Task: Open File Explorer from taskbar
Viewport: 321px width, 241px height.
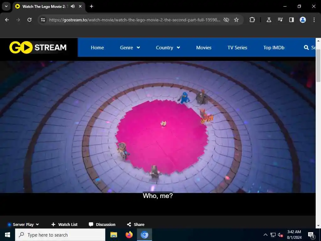Action: pos(113,235)
